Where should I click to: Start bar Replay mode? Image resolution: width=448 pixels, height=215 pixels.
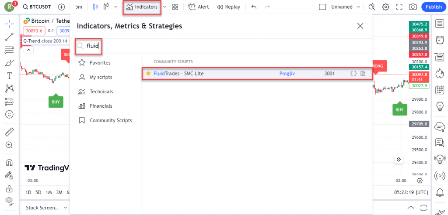228,7
